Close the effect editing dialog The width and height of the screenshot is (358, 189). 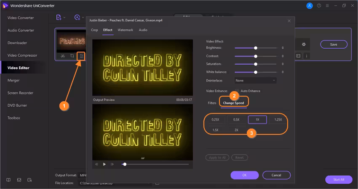point(289,21)
